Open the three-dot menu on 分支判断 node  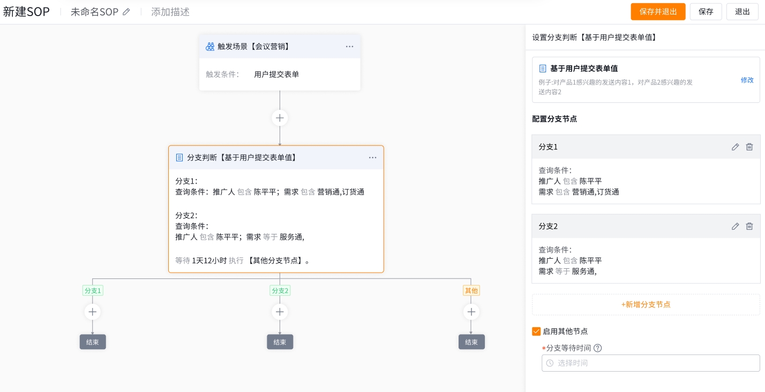372,157
